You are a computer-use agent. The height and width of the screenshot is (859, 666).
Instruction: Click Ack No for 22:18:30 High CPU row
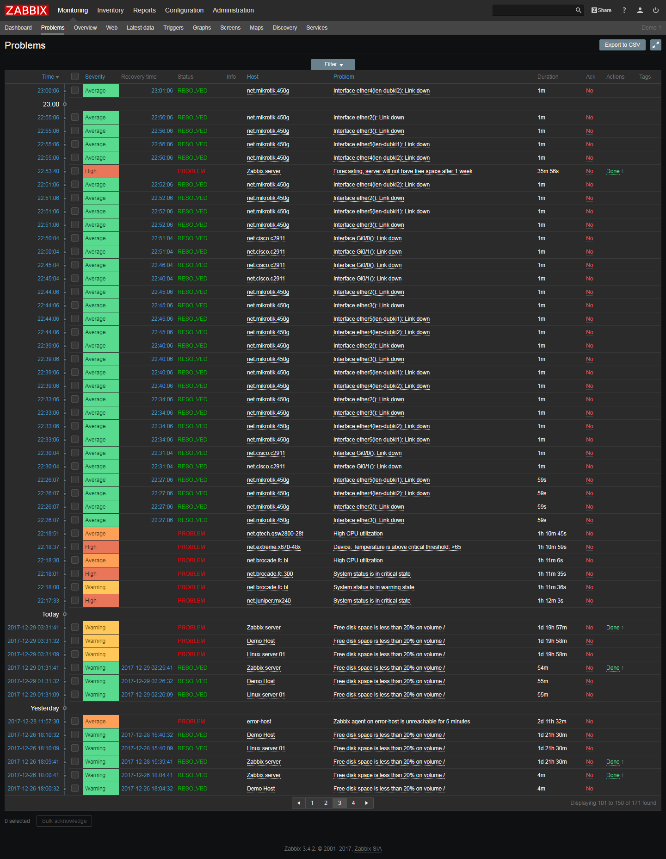point(590,560)
